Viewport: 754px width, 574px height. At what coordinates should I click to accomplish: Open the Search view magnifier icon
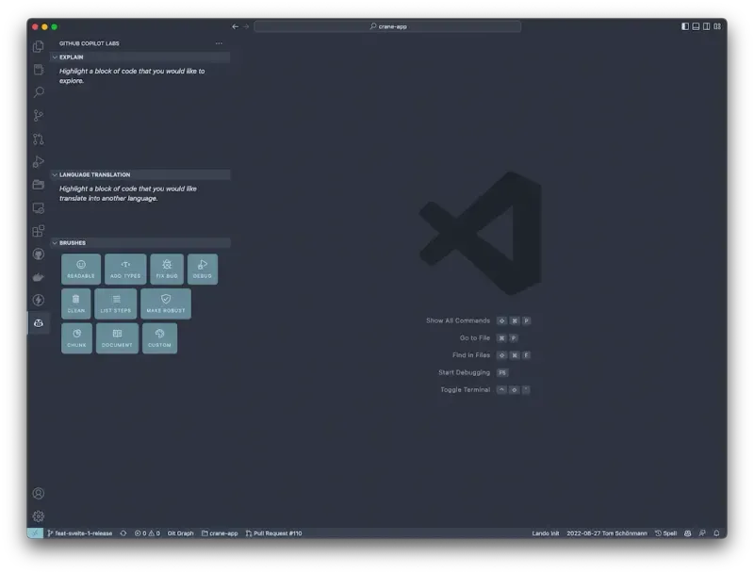click(x=39, y=92)
